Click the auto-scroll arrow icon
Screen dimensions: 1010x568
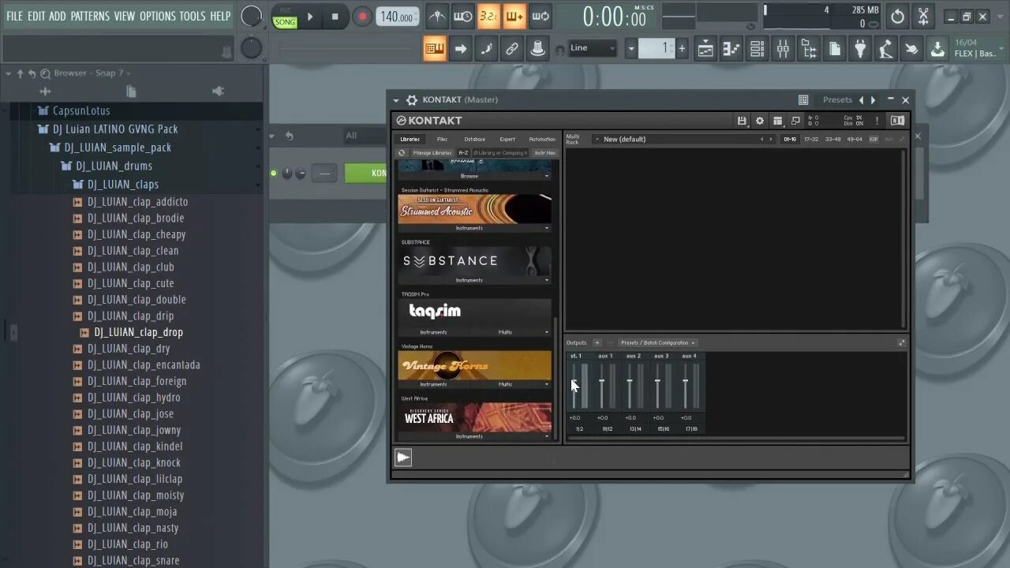coord(461,49)
